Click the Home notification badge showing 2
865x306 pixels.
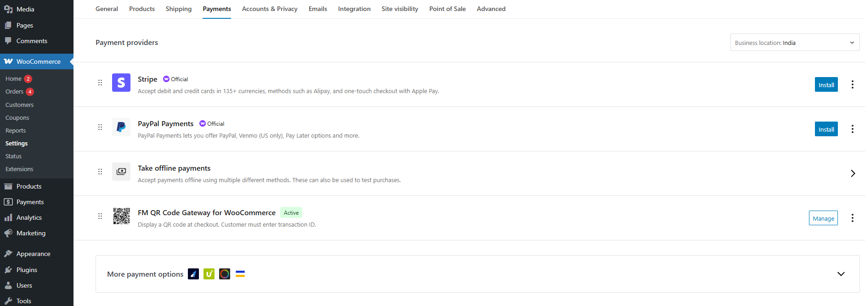(x=28, y=79)
